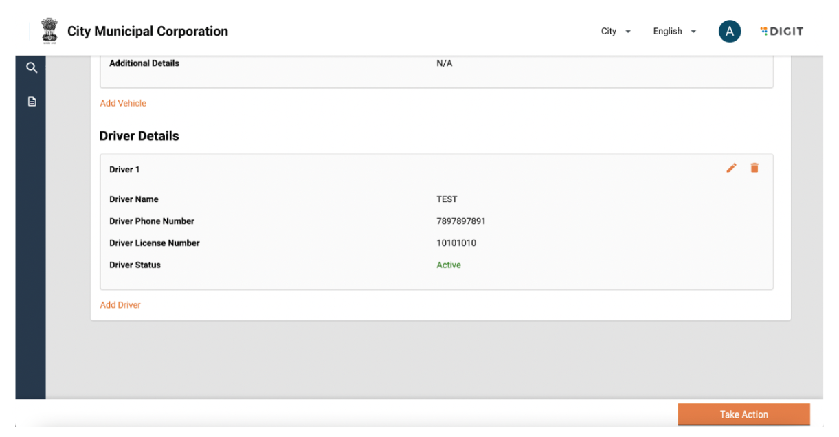Click the DIGIT logo
Image resolution: width=839 pixels, height=437 pixels.
782,31
